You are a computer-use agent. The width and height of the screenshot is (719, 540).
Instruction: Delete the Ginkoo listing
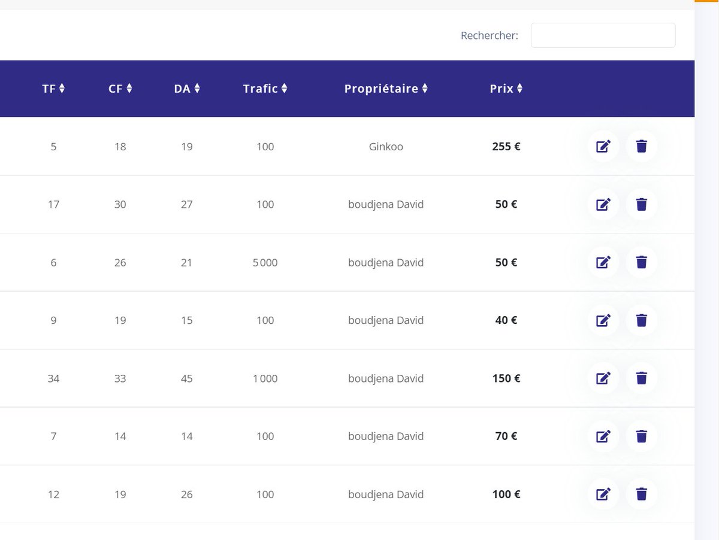[642, 146]
